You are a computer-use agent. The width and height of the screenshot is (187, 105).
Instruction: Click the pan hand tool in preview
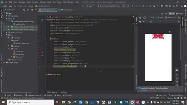(x=177, y=70)
